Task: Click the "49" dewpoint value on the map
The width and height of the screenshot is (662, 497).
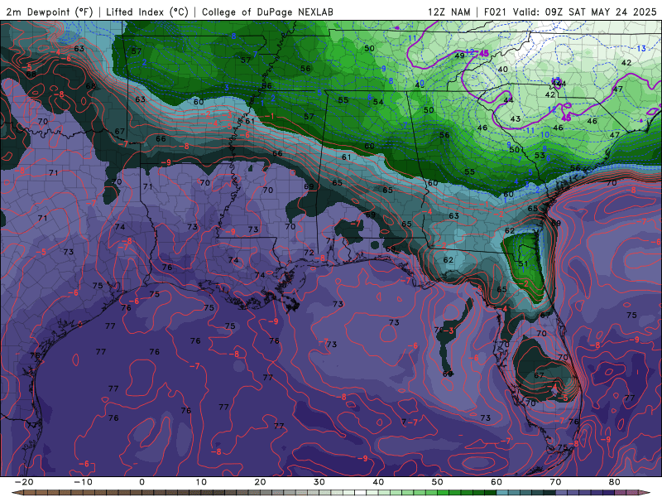Action: [459, 55]
